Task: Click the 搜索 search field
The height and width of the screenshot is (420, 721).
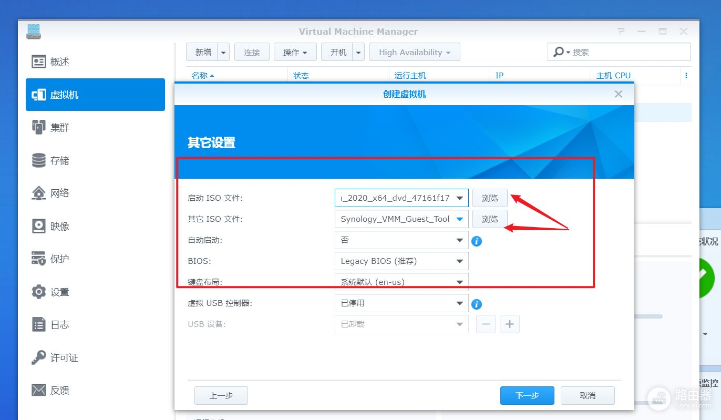Action: [x=628, y=52]
